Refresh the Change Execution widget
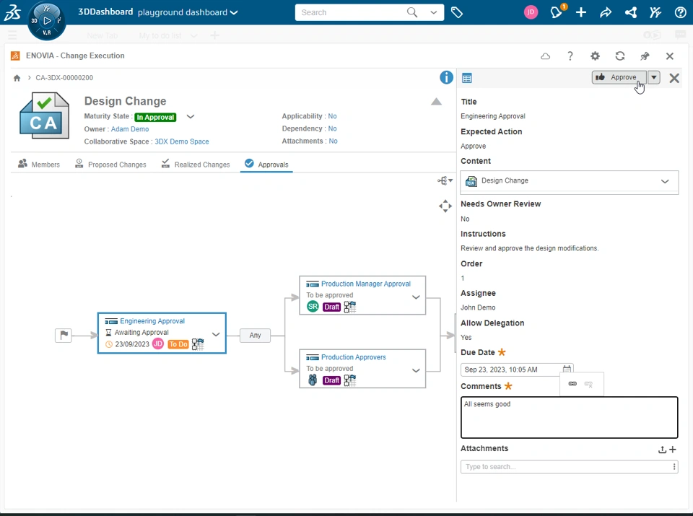693x516 pixels. click(x=619, y=56)
